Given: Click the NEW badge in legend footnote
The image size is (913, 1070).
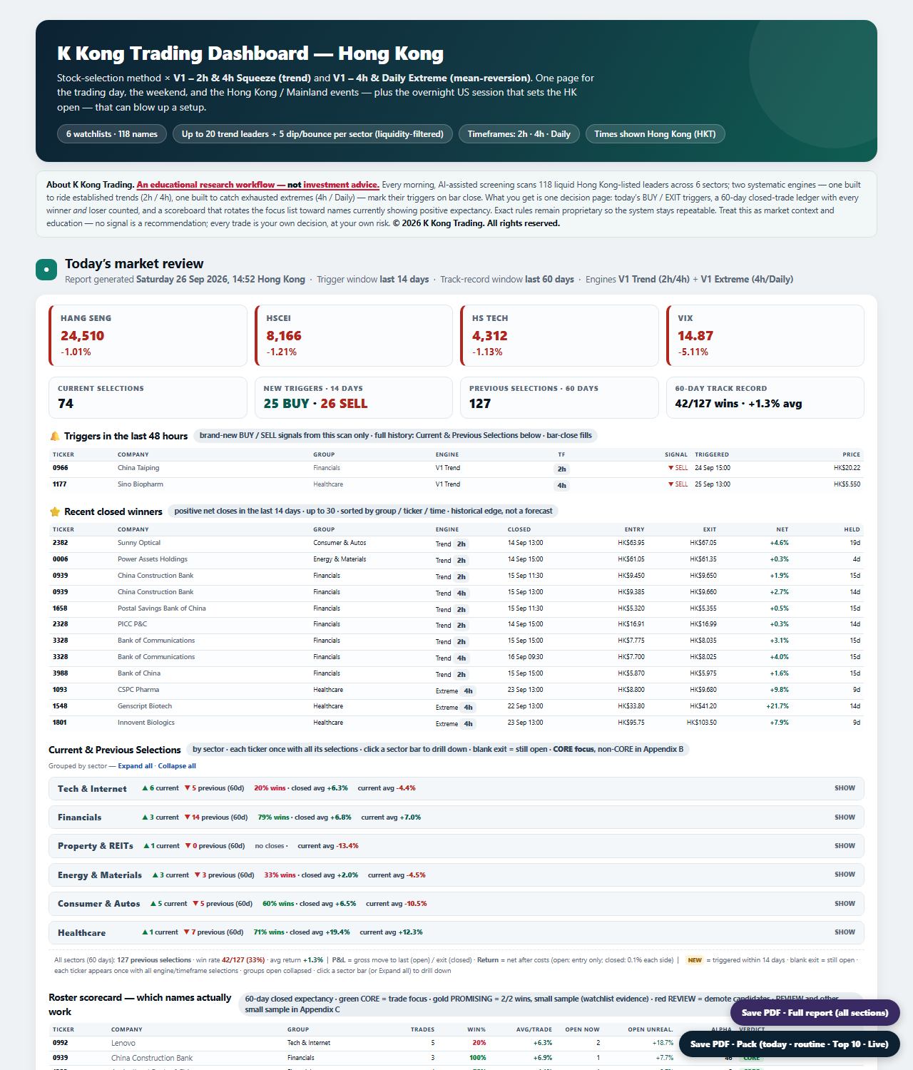Looking at the screenshot, I should tap(695, 960).
